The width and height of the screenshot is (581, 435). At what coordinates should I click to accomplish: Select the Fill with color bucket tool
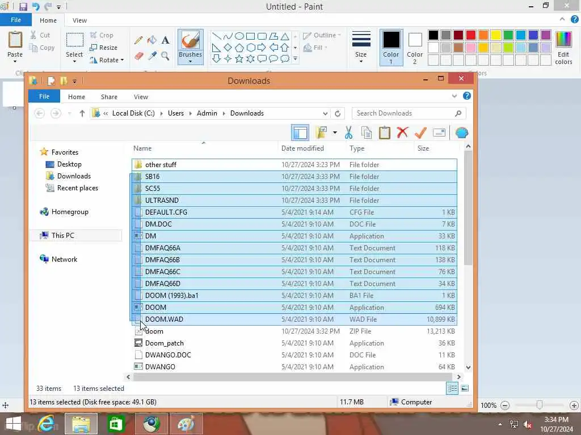coord(152,40)
